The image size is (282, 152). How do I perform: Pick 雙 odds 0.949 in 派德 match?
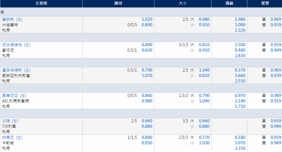tap(276, 126)
